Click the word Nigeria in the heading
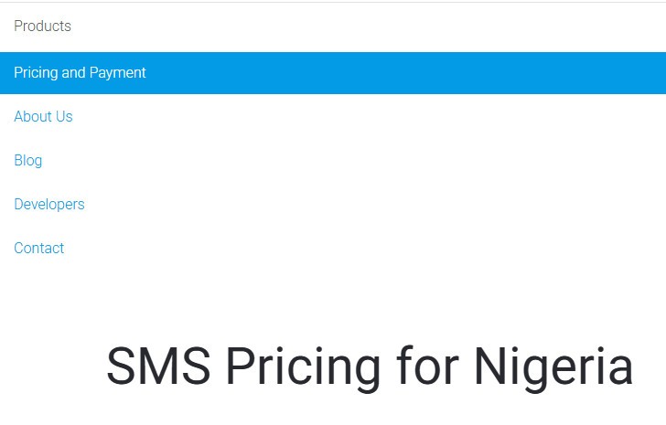Viewport: 666px width, 425px height. (x=553, y=367)
